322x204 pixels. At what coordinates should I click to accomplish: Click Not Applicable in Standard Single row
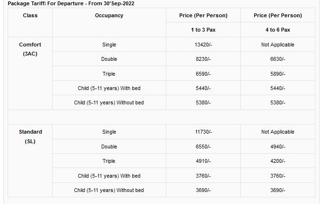click(x=278, y=132)
